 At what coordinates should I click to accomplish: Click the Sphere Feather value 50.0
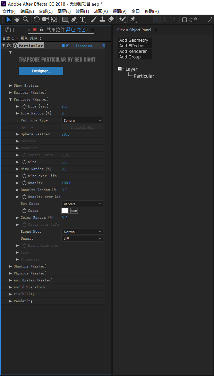point(66,134)
